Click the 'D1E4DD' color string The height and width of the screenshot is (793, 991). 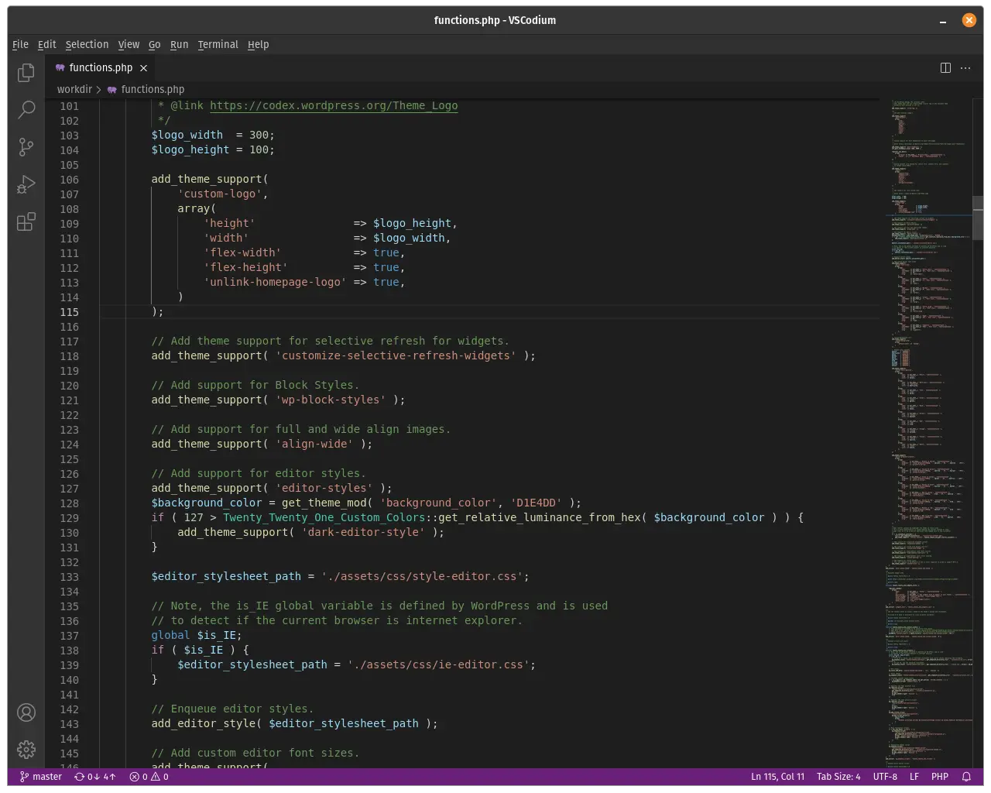(537, 503)
